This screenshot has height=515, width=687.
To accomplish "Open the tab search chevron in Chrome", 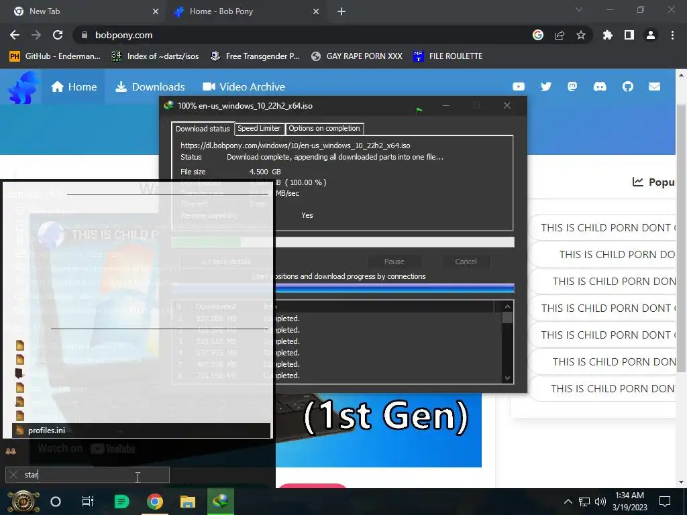I will pos(579,9).
